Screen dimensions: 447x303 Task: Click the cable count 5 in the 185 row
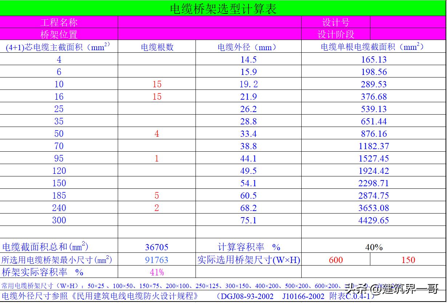157,195
